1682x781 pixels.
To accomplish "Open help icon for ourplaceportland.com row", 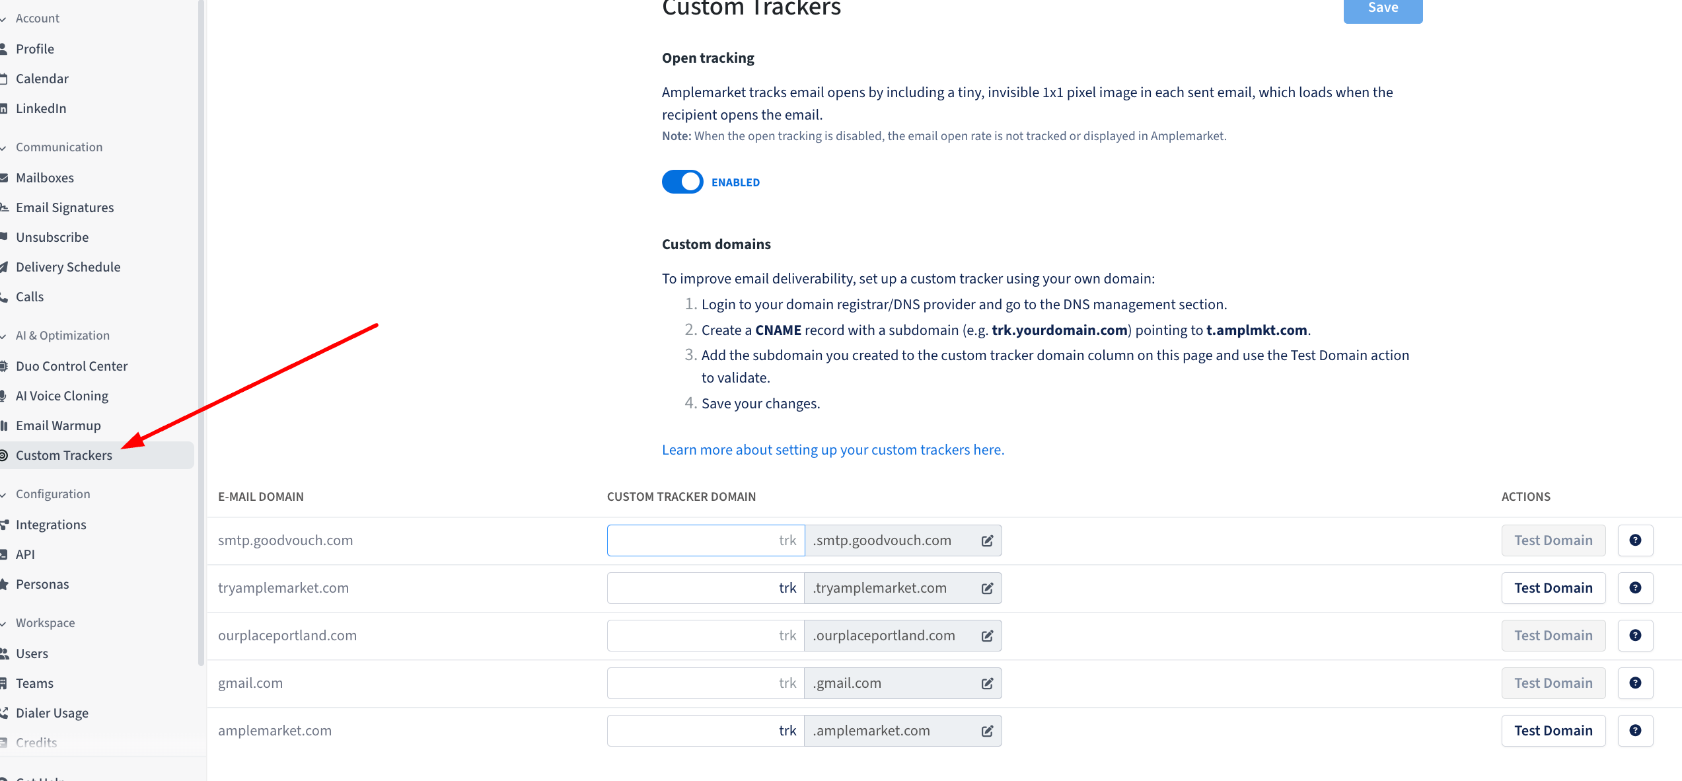I will click(x=1635, y=636).
